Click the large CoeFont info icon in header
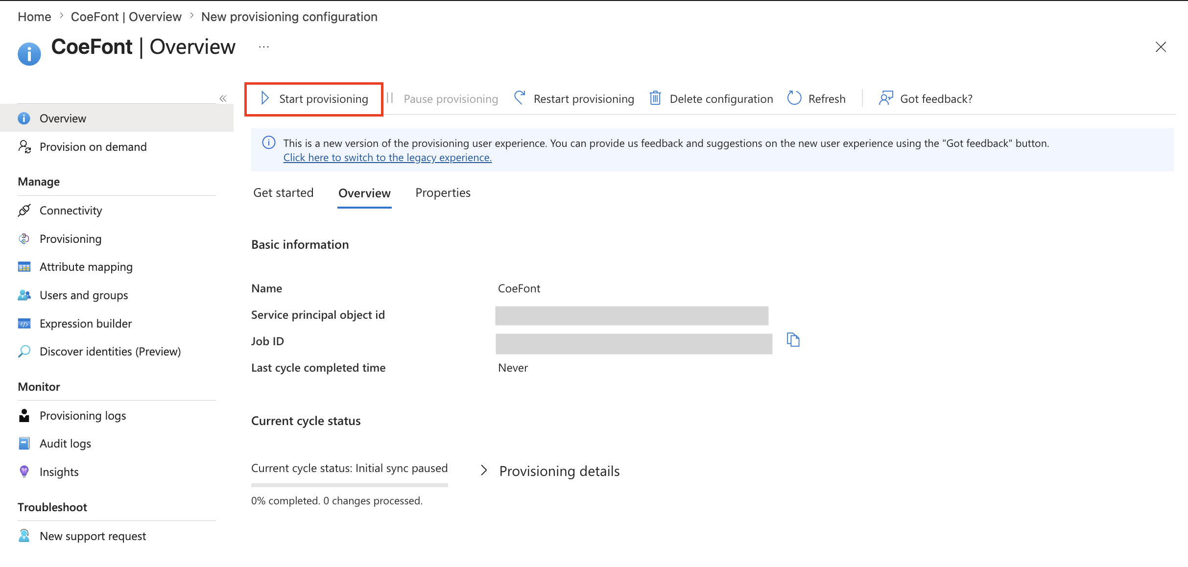The height and width of the screenshot is (567, 1188). pyautogui.click(x=29, y=53)
